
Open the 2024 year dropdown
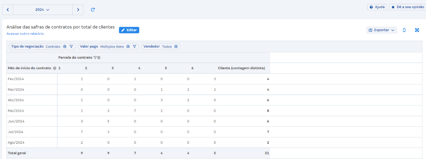pyautogui.click(x=42, y=10)
